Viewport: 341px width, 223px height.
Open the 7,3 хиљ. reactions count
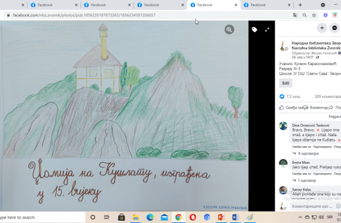[x=293, y=97]
